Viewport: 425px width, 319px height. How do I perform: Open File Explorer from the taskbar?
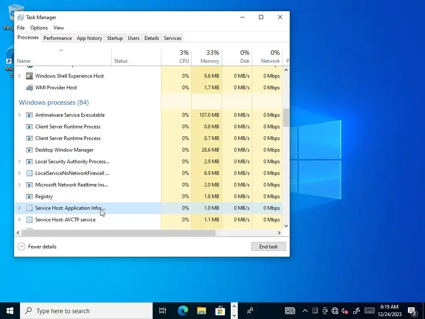point(201,311)
